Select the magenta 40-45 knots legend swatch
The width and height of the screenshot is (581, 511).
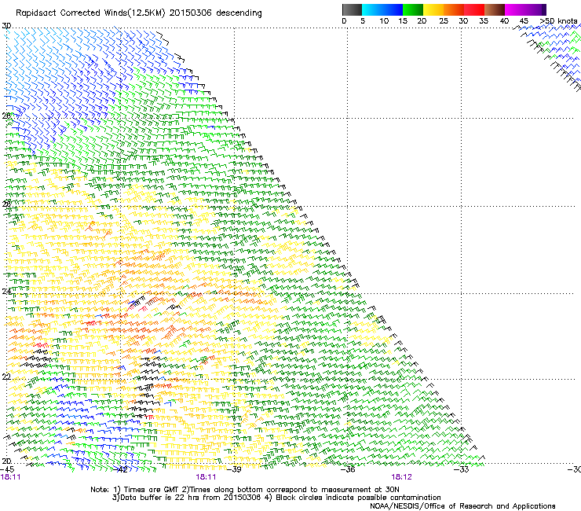tap(515, 9)
